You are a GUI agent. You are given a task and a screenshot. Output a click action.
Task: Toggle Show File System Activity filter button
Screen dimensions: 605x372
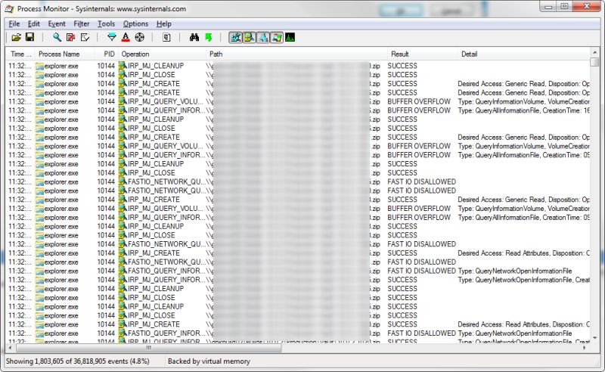pos(250,38)
